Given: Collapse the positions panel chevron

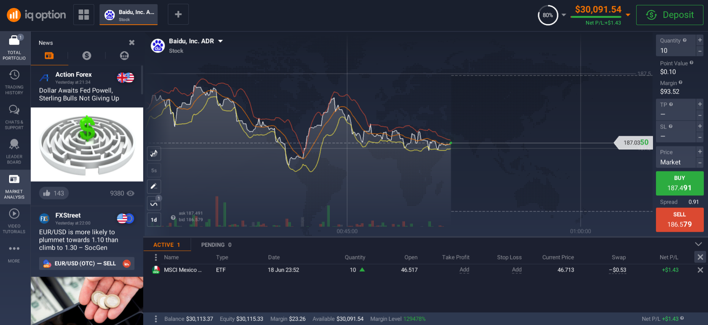Looking at the screenshot, I should click(699, 244).
